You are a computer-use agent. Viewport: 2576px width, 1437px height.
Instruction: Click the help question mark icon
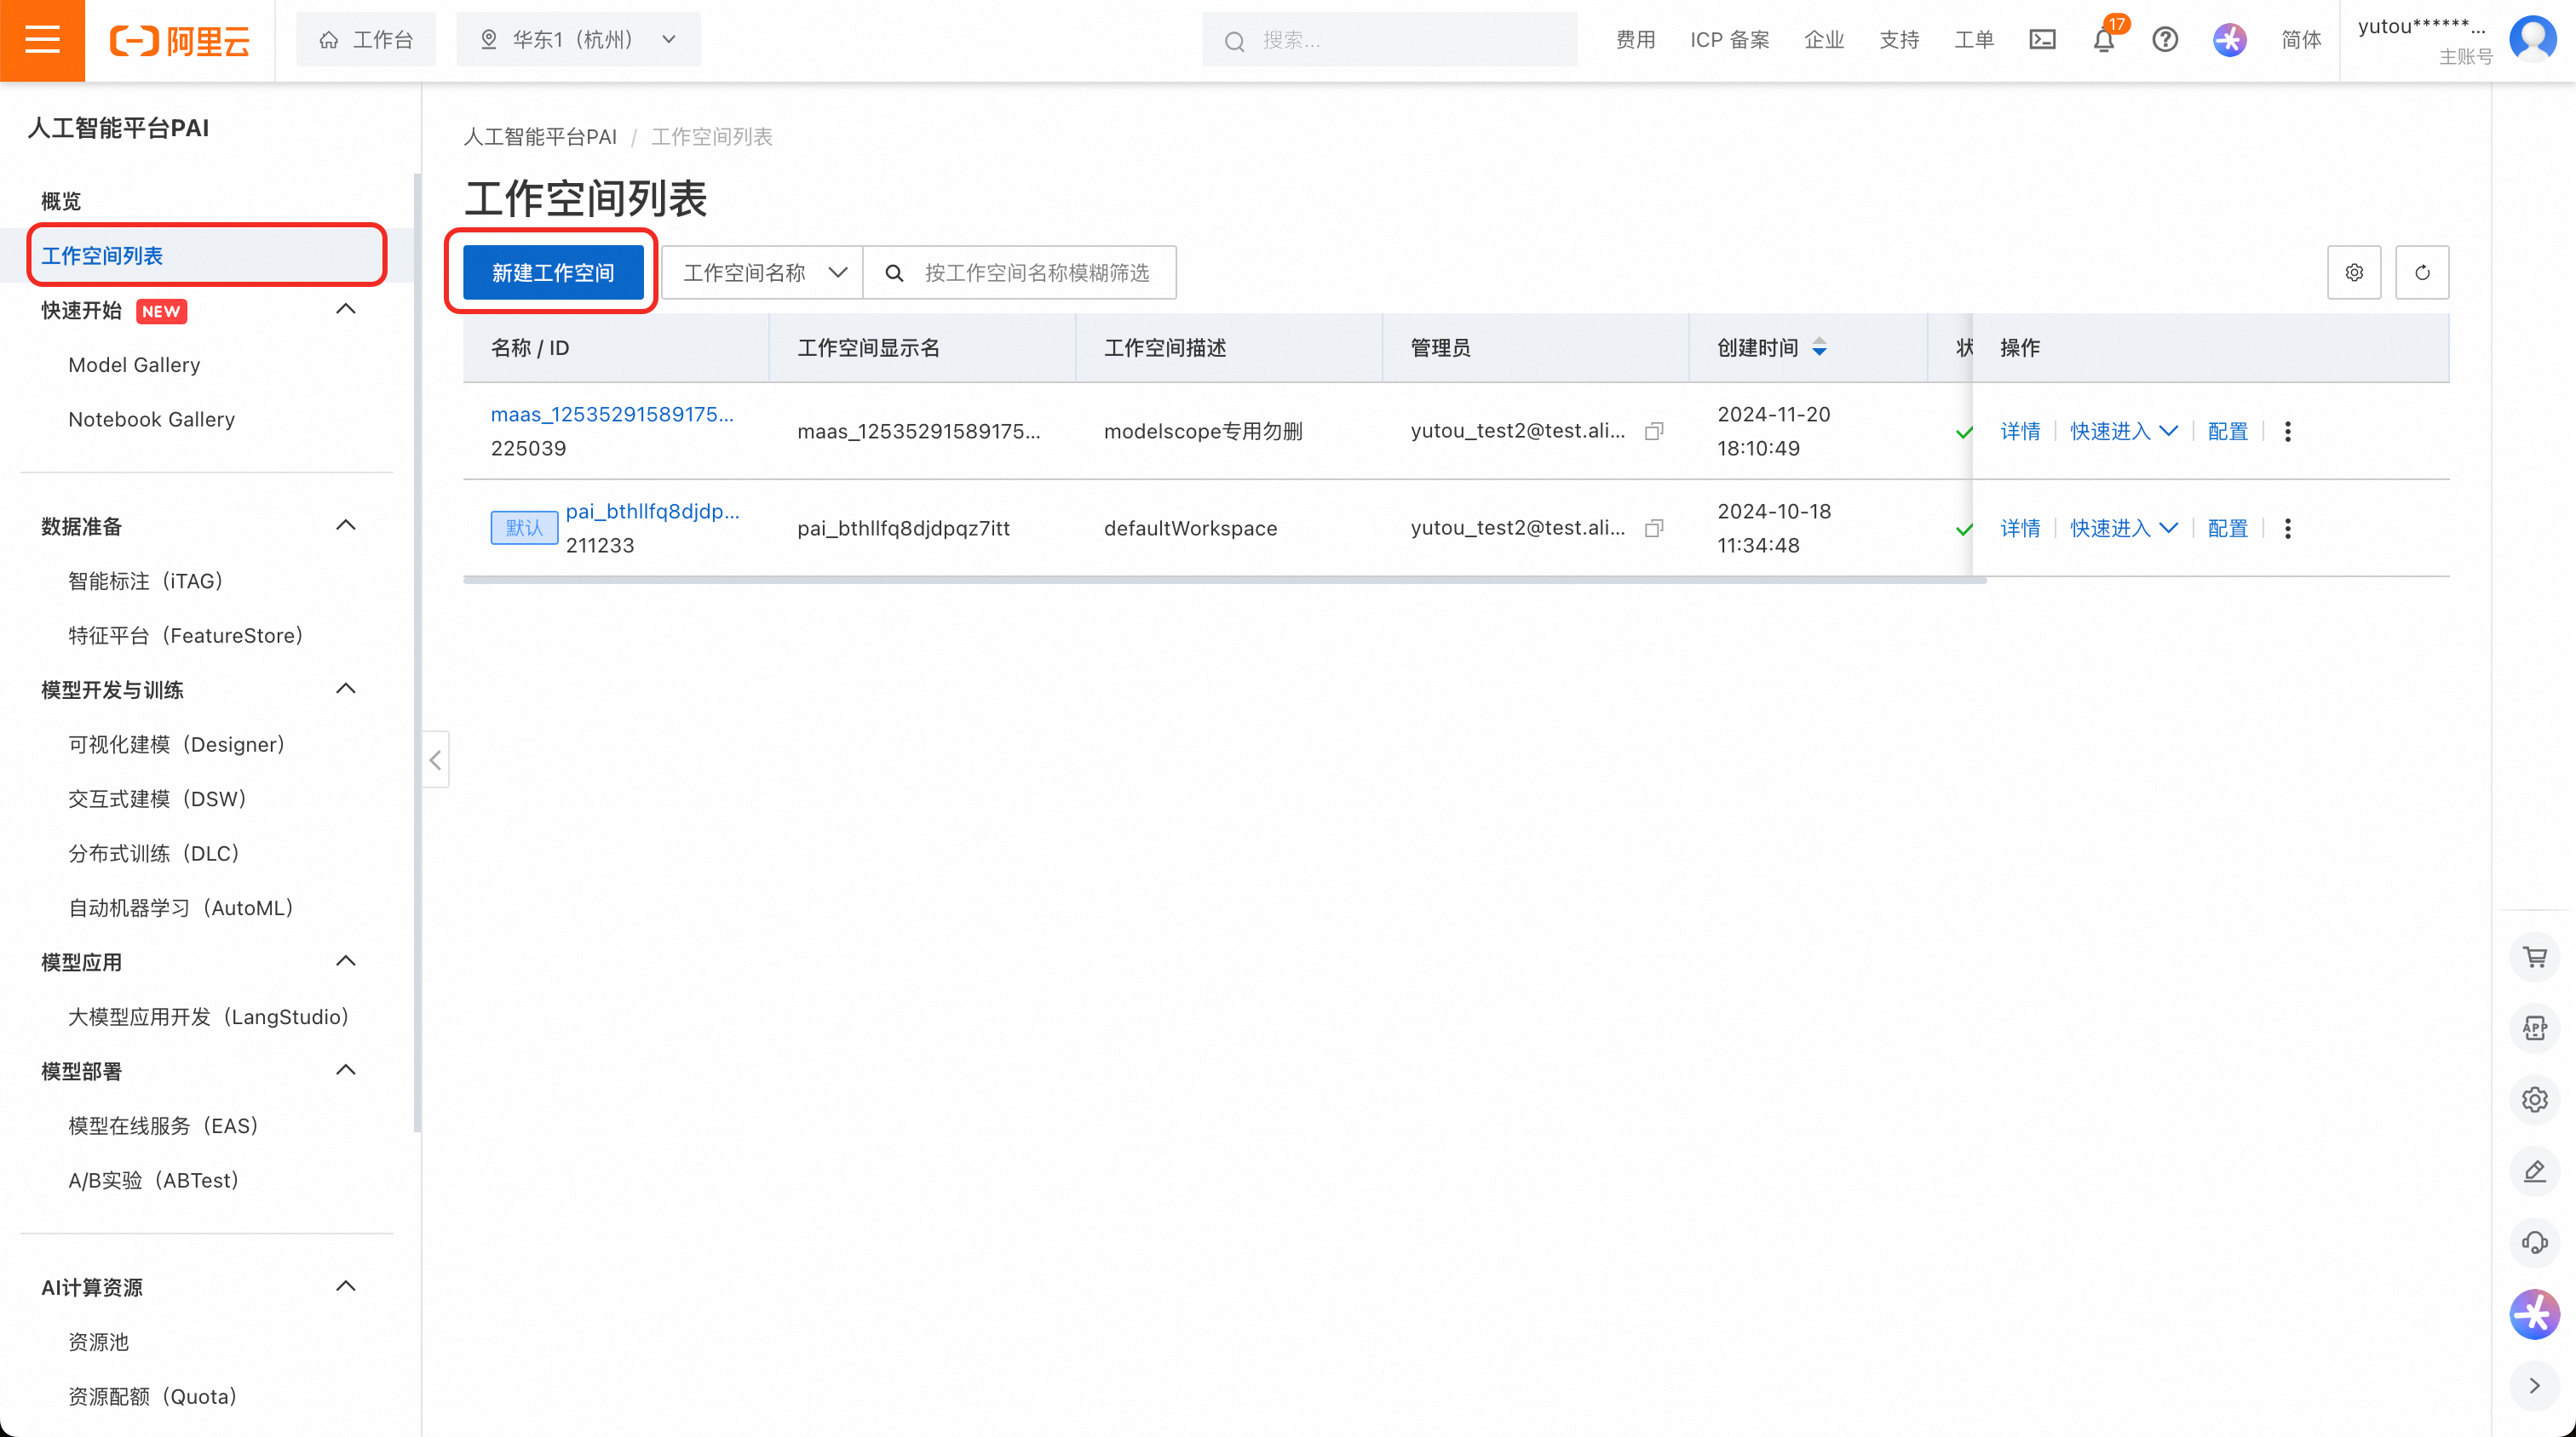coord(2165,40)
